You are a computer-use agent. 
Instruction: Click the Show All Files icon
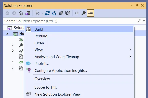coord(68,13)
